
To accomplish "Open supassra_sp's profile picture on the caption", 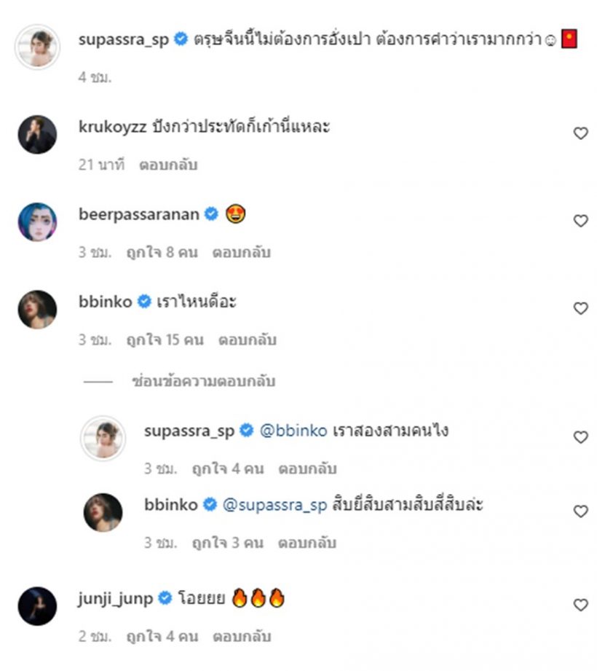I will [37, 47].
